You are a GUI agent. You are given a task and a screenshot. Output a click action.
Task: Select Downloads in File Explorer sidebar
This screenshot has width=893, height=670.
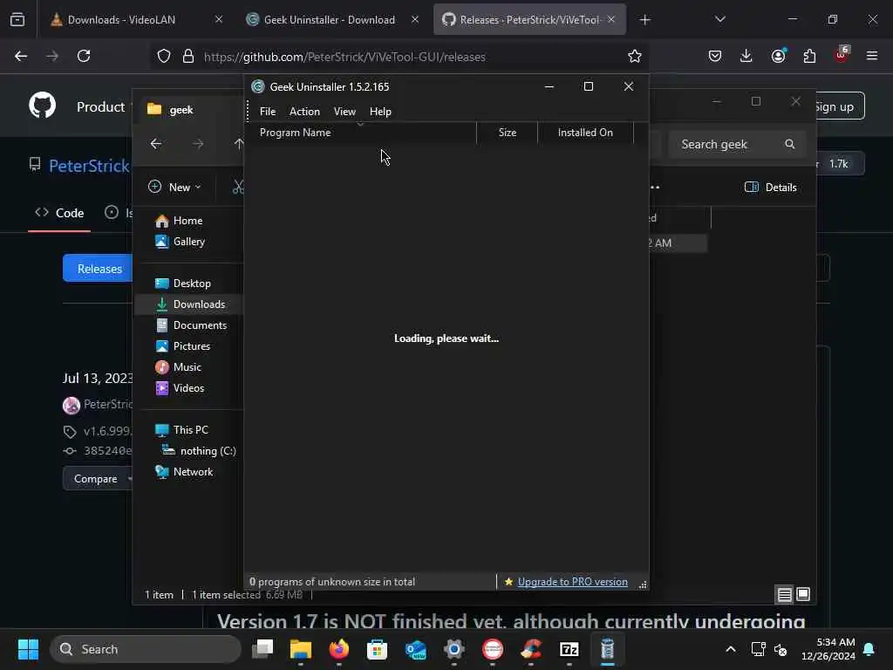189,304
